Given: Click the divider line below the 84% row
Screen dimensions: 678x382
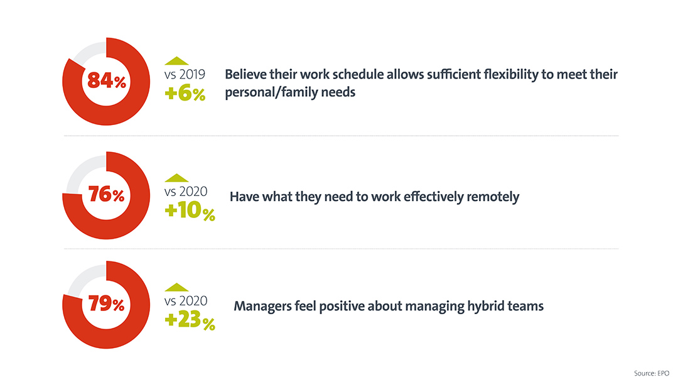Looking at the screenshot, I should click(340, 136).
